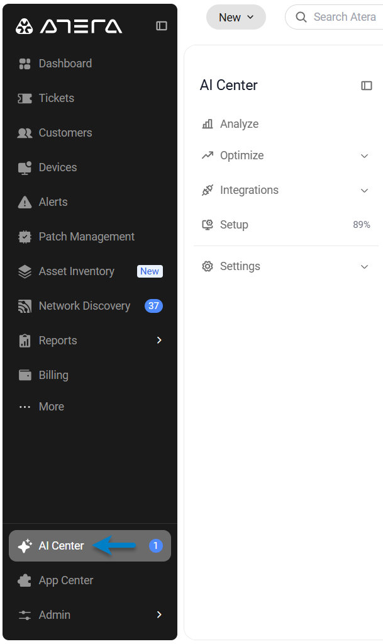
Task: Click the Customers people icon
Action: click(x=25, y=133)
